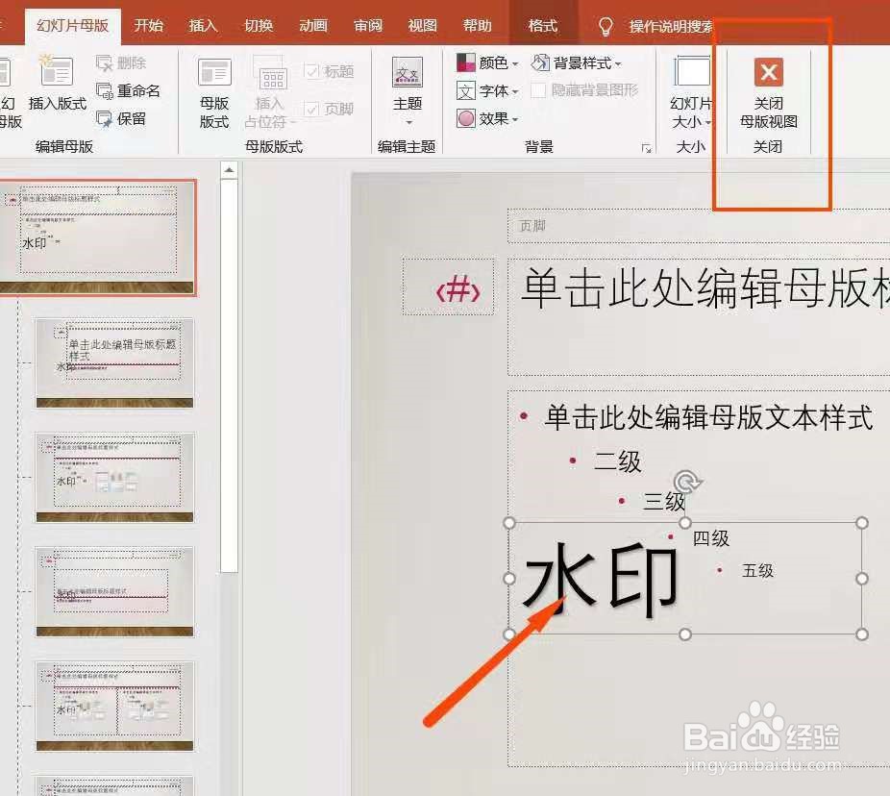Click the Insert Layout (插入版式) icon
The width and height of the screenshot is (890, 796).
57,71
